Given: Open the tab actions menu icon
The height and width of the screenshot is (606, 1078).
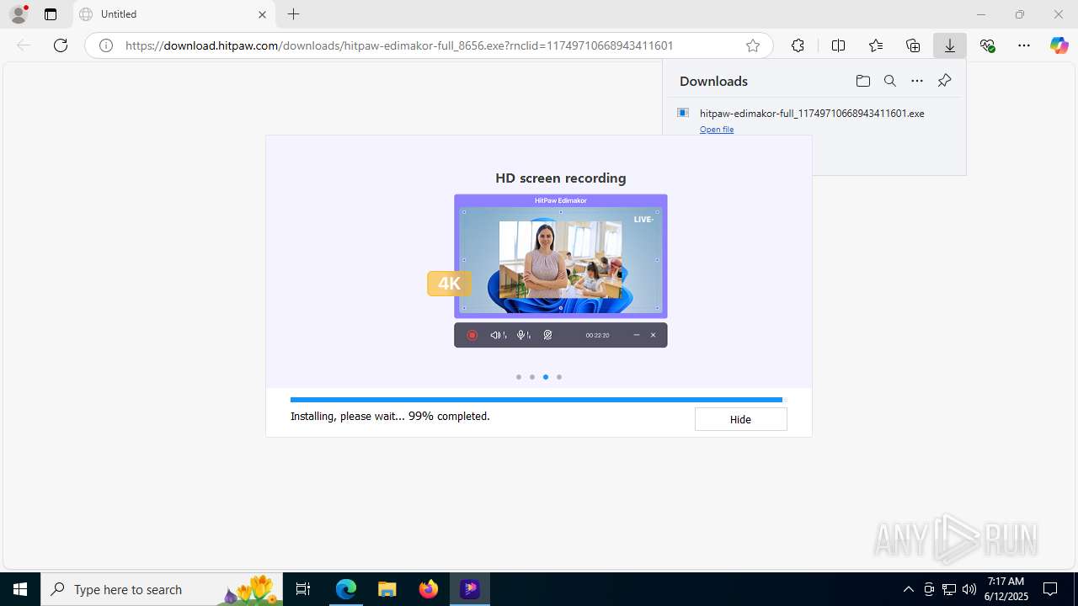Looking at the screenshot, I should click(x=51, y=14).
